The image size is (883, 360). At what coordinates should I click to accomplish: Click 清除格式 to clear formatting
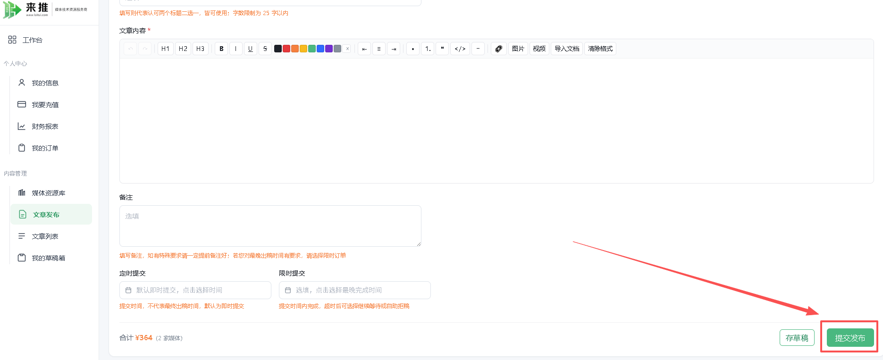(x=600, y=49)
